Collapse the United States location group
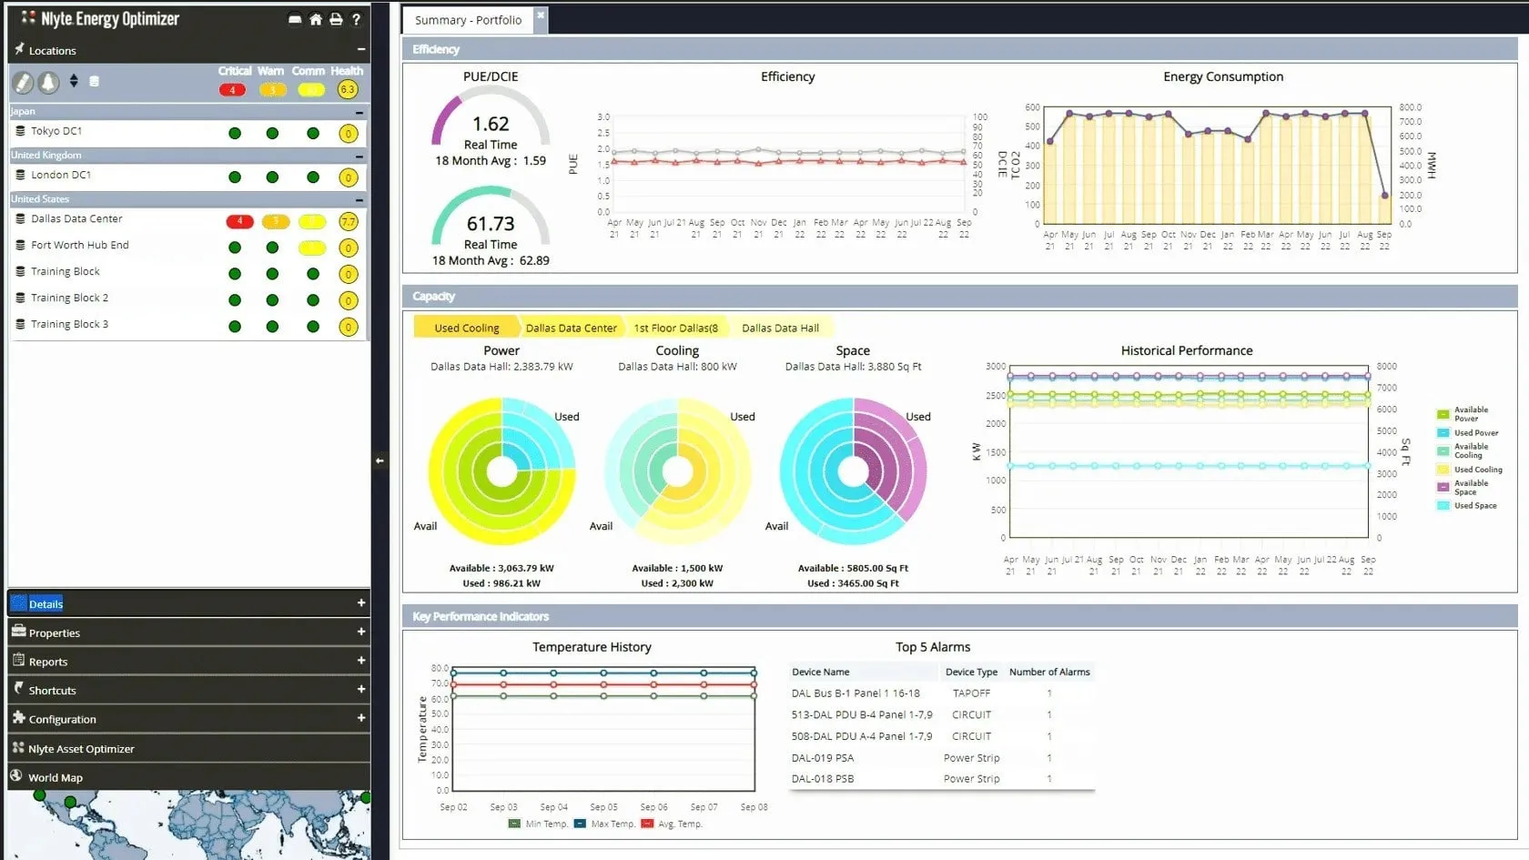The height and width of the screenshot is (860, 1529). 359,199
